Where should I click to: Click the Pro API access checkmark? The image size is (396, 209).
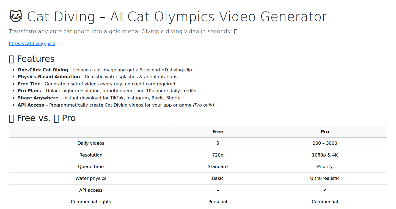[325, 190]
